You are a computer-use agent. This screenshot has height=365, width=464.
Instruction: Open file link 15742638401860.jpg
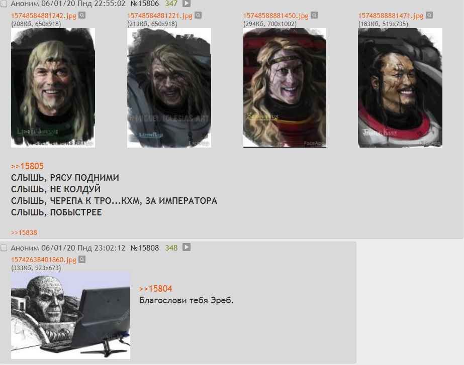44,260
